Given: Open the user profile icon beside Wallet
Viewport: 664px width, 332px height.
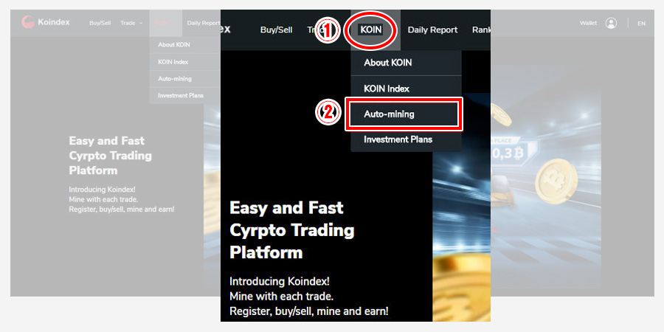Looking at the screenshot, I should tap(611, 23).
